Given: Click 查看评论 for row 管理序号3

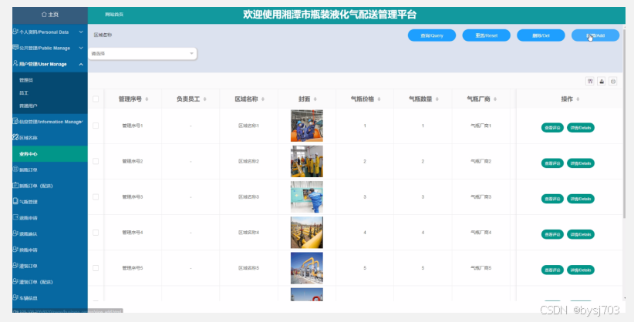Looking at the screenshot, I should [552, 199].
